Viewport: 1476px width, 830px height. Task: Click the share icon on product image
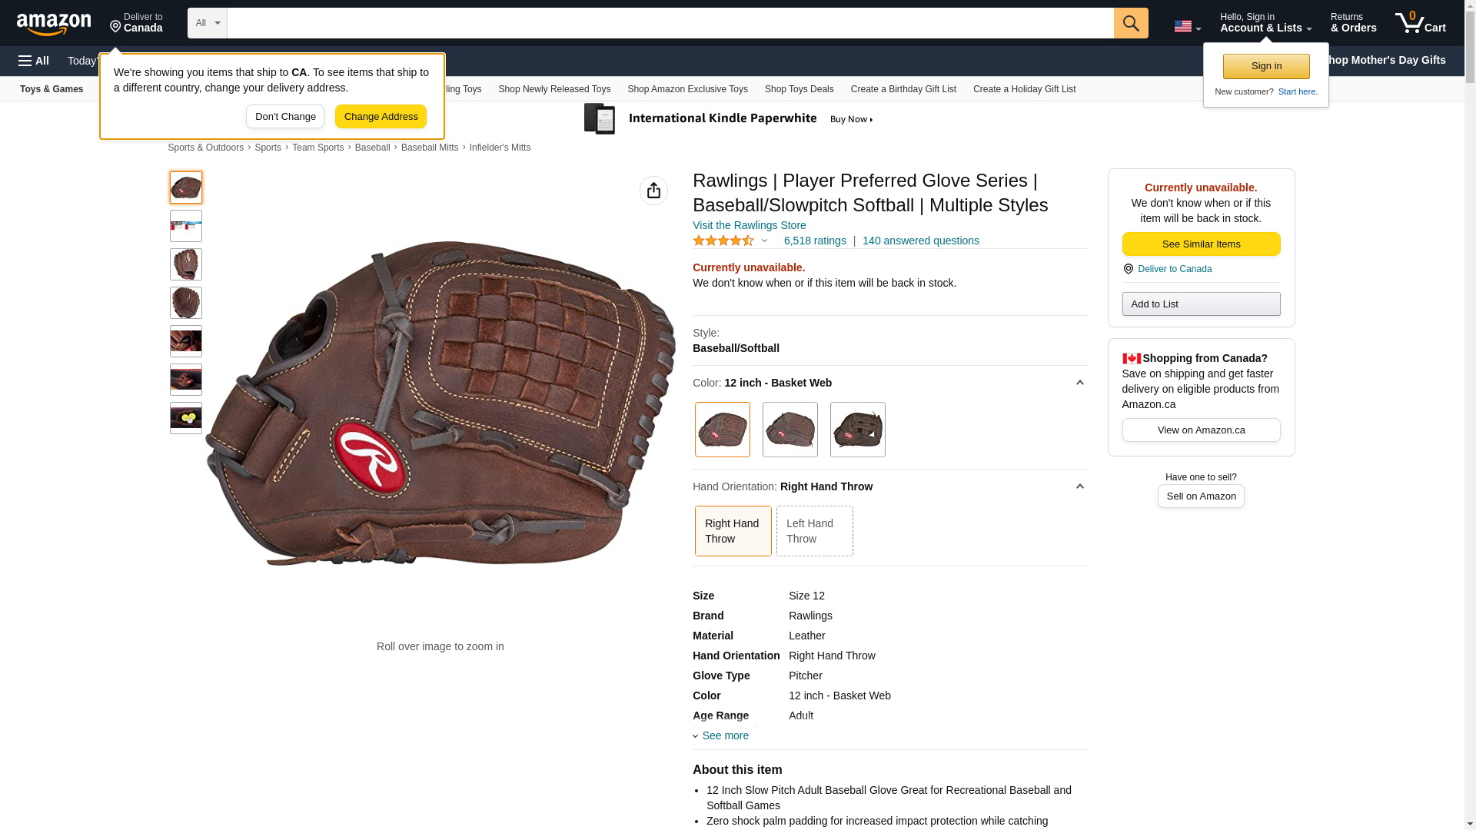point(653,191)
